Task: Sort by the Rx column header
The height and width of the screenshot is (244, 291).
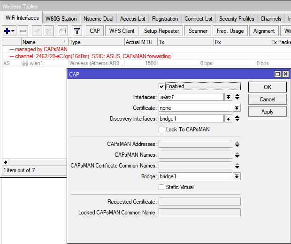Action: coord(242,42)
